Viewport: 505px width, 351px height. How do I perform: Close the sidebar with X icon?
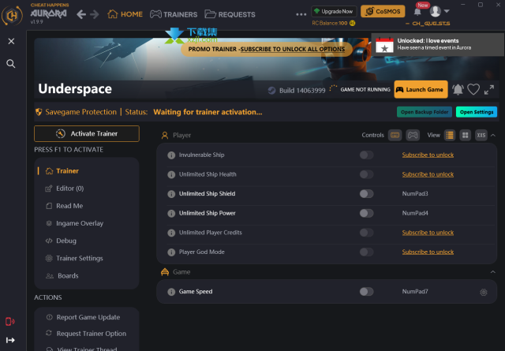[11, 41]
